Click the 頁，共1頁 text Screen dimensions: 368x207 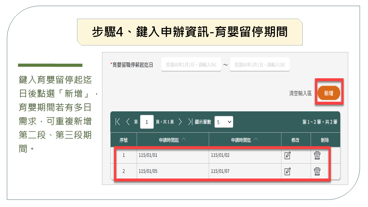point(165,122)
